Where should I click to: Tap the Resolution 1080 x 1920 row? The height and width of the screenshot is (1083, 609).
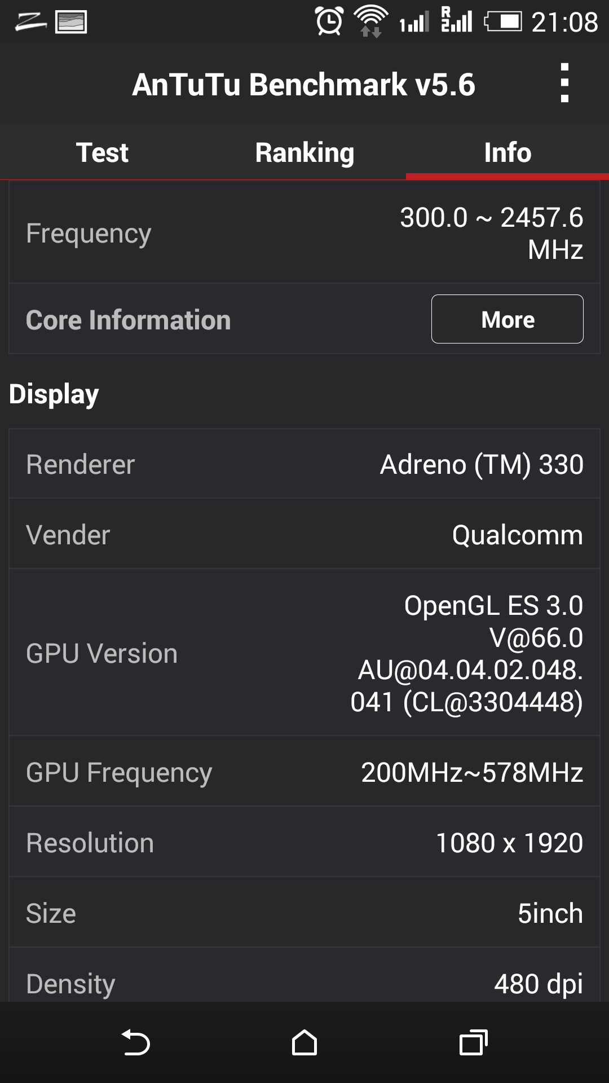304,842
